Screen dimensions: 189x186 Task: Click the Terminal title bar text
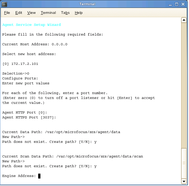click(x=87, y=4)
